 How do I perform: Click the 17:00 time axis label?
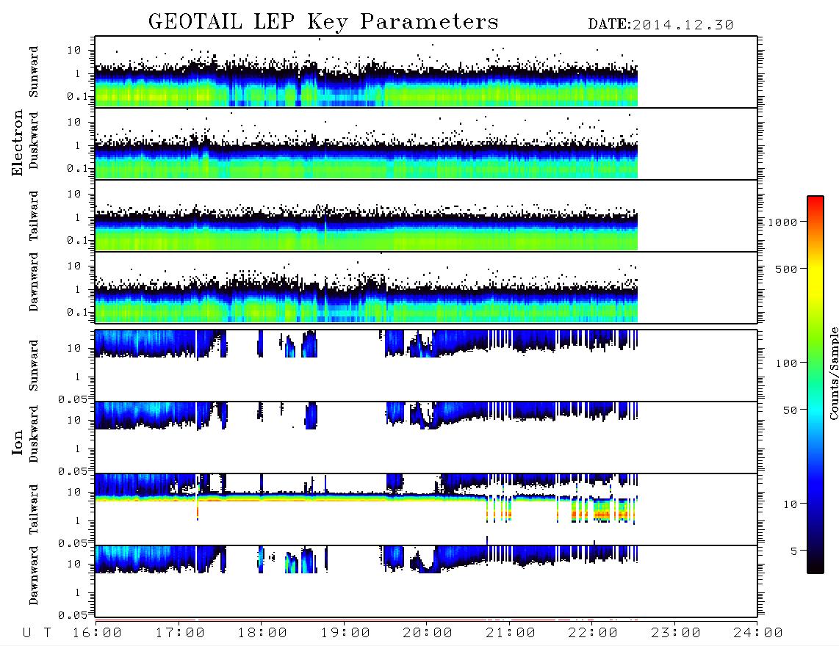point(180,634)
